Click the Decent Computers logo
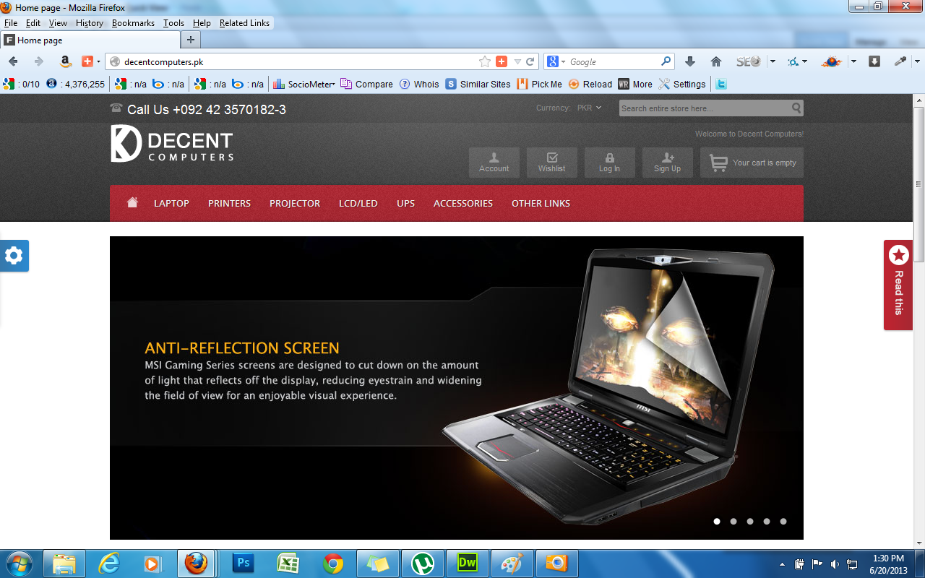The width and height of the screenshot is (925, 578). 172,143
